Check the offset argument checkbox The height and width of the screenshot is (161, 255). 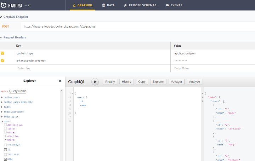coord(5,132)
